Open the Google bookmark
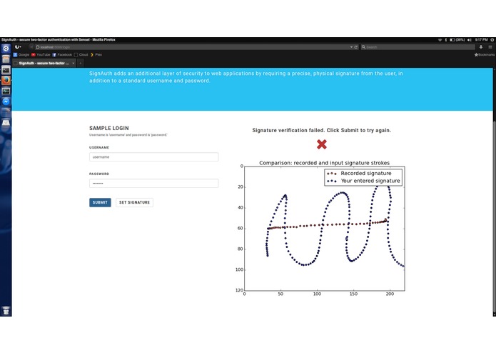The height and width of the screenshot is (353, 496). pyautogui.click(x=21, y=55)
